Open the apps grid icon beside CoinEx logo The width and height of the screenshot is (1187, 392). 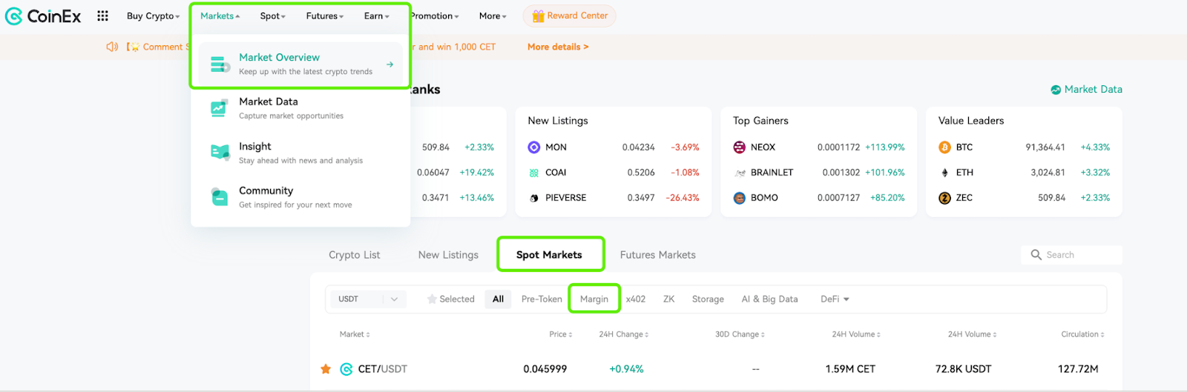point(102,16)
